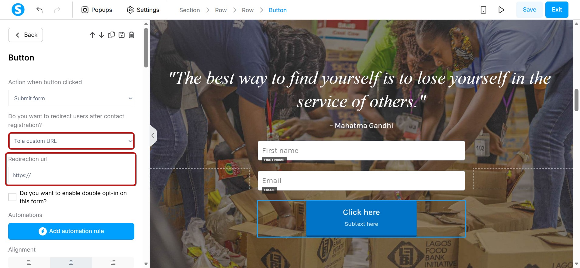
Task: Enable double opt-in checkbox
Action: point(12,197)
